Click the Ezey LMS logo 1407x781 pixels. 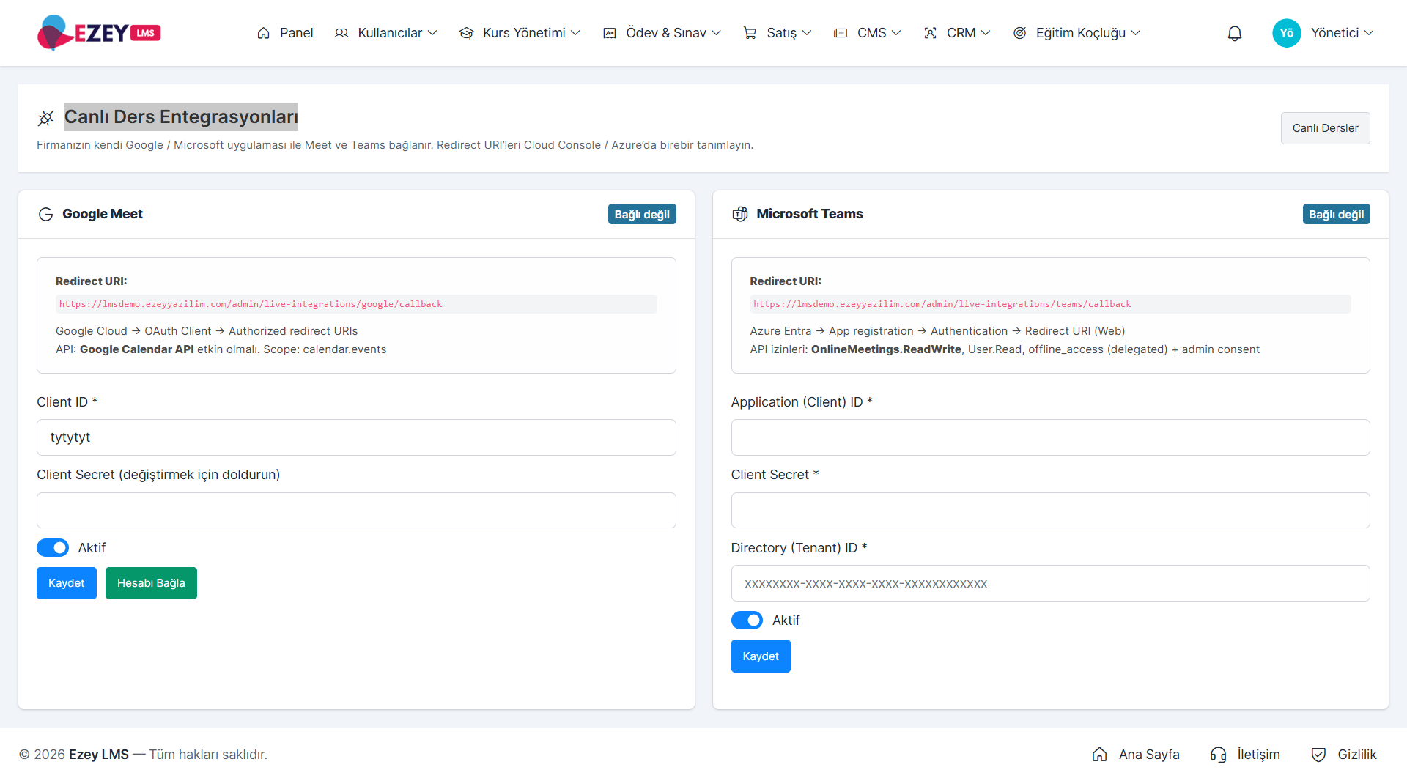pos(99,33)
